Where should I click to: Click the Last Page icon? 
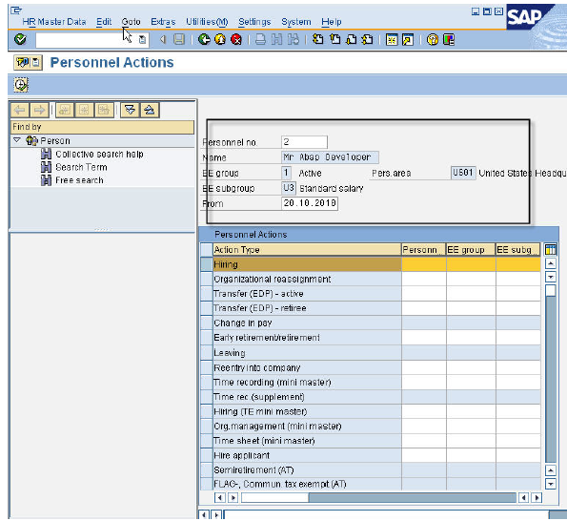[368, 39]
